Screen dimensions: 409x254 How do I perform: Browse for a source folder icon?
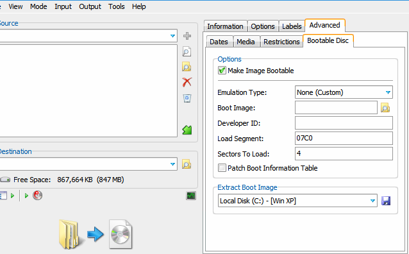[x=187, y=67]
